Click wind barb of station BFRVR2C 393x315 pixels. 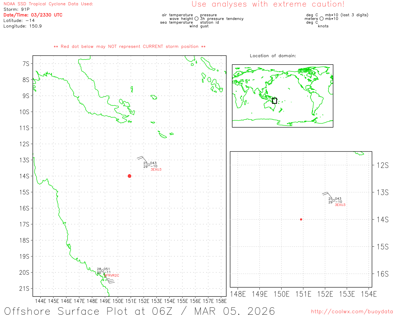click(x=109, y=280)
